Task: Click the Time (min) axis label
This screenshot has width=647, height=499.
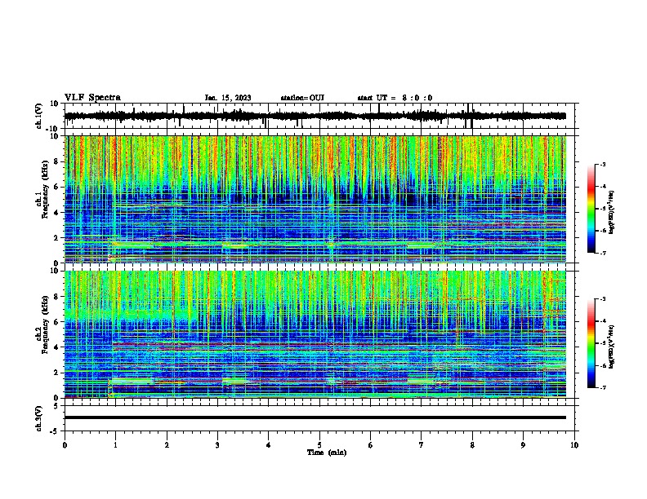Action: (327, 453)
